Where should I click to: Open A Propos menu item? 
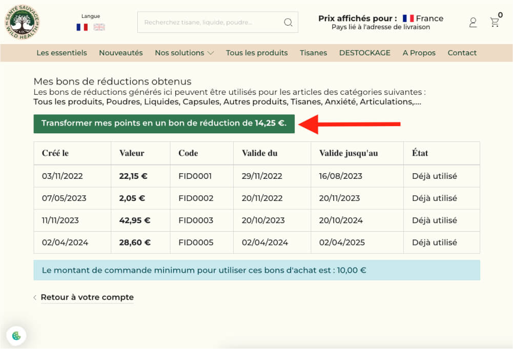[x=419, y=53]
